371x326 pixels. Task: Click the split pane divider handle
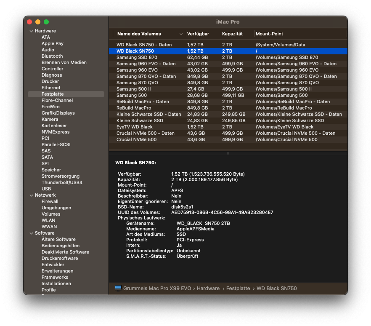tap(228, 153)
